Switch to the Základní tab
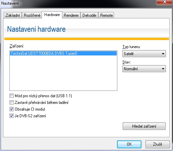This screenshot has width=173, height=151. [x=13, y=15]
